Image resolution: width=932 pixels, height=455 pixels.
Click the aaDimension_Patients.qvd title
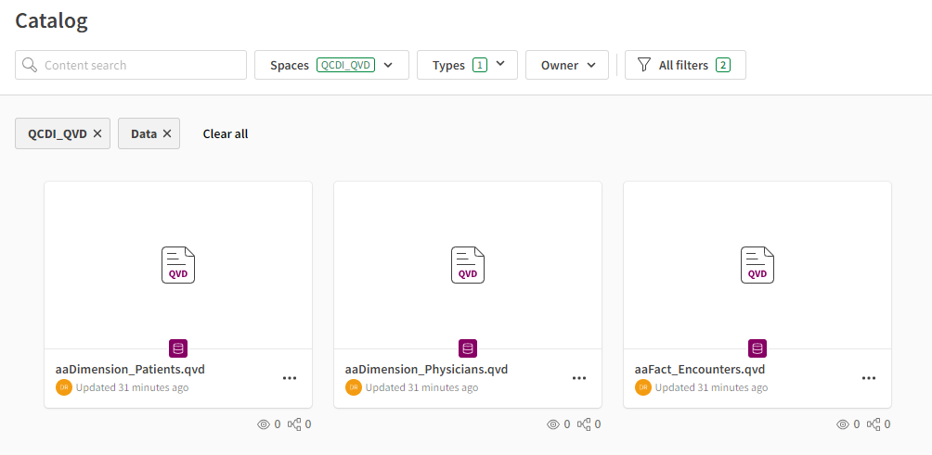pyautogui.click(x=130, y=370)
